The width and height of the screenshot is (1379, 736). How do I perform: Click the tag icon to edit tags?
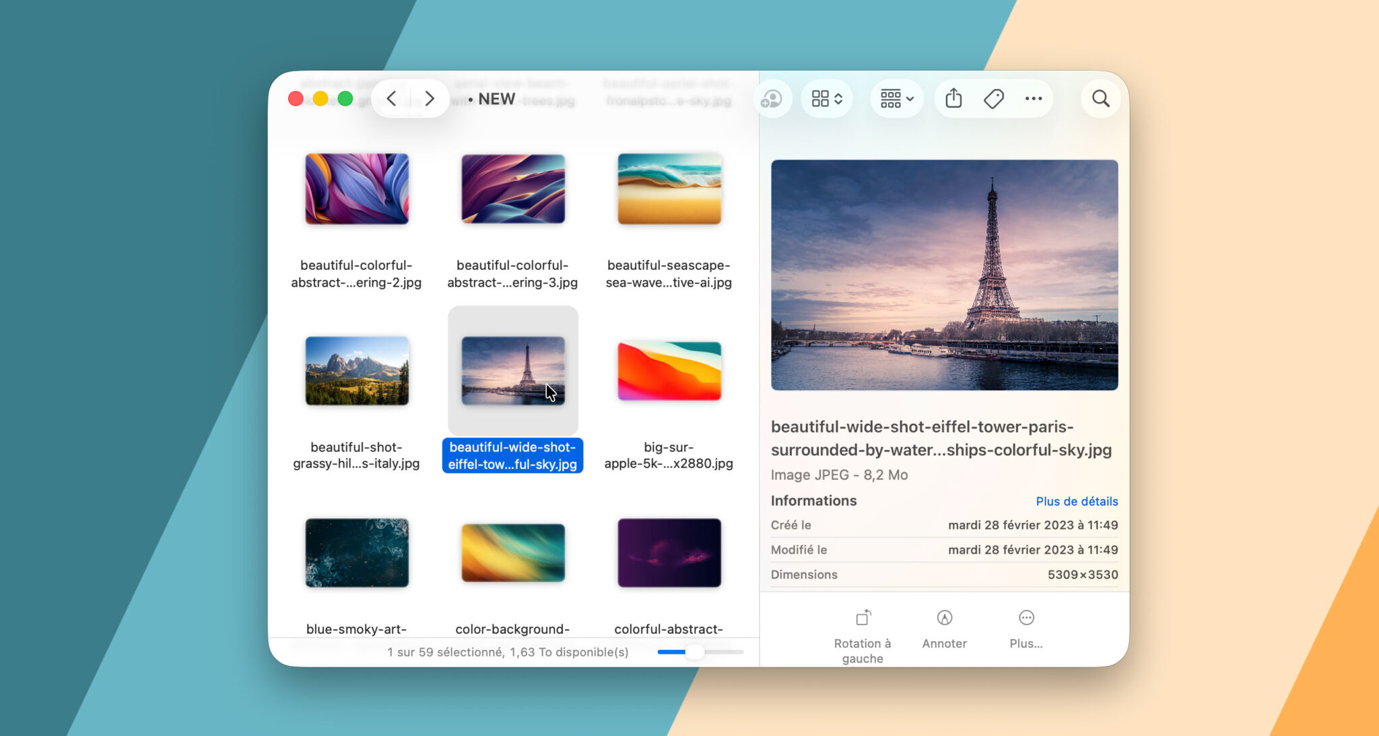[x=994, y=99]
